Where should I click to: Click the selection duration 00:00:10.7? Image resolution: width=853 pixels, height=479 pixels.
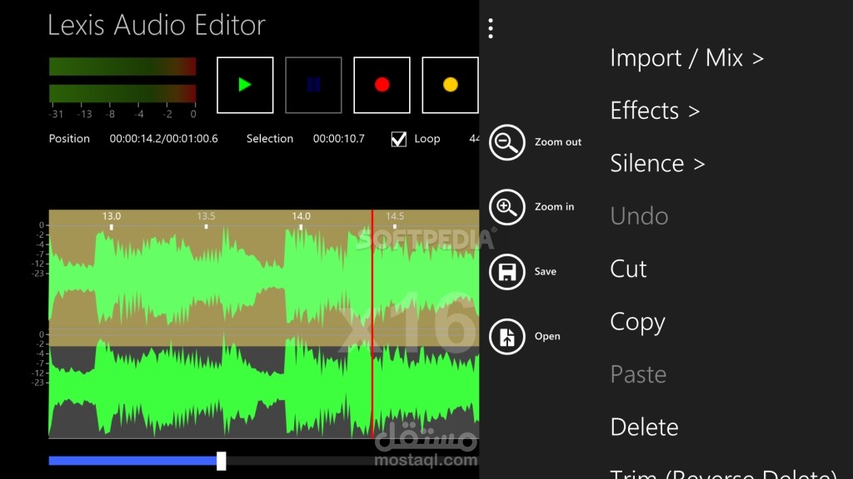[x=338, y=139]
